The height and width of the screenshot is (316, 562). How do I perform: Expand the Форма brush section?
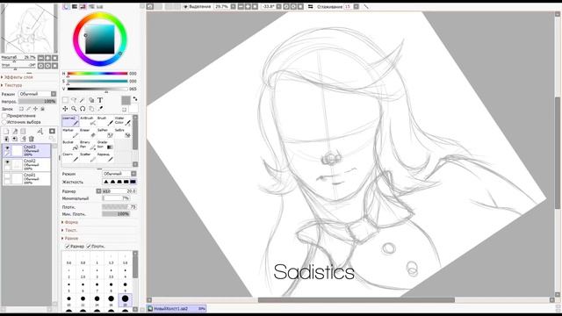[x=71, y=222]
